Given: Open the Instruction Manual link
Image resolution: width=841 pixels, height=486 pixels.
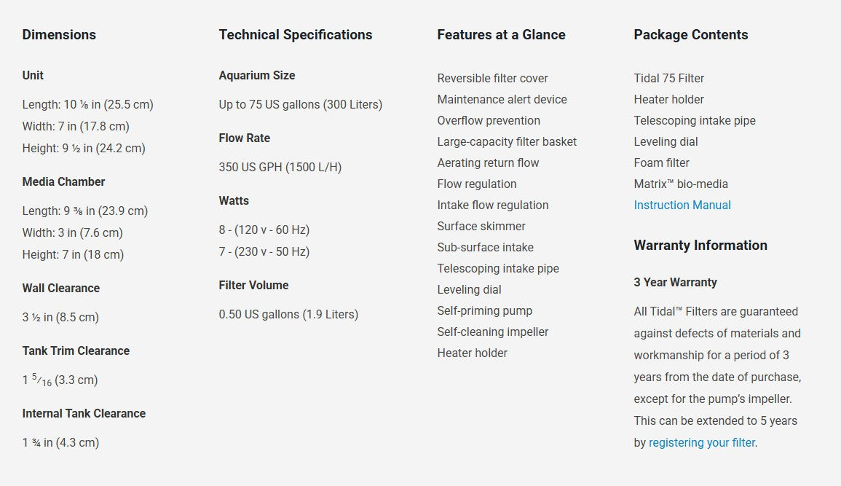Looking at the screenshot, I should (682, 205).
